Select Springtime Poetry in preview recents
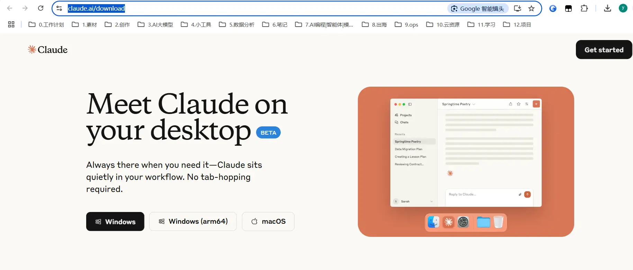 tap(414, 142)
